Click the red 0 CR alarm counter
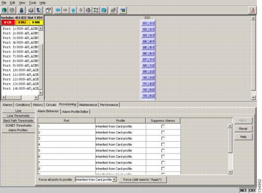The image size is (262, 193). click(x=7, y=22)
